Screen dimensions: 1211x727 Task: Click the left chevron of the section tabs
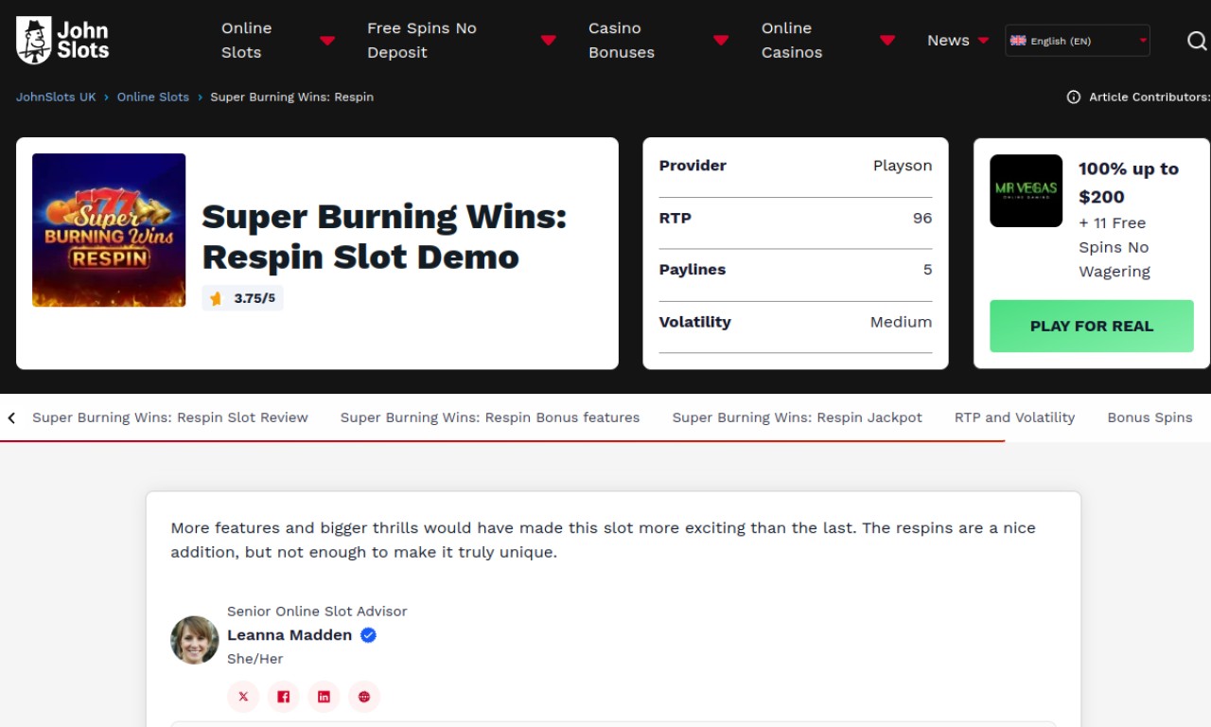pos(11,417)
